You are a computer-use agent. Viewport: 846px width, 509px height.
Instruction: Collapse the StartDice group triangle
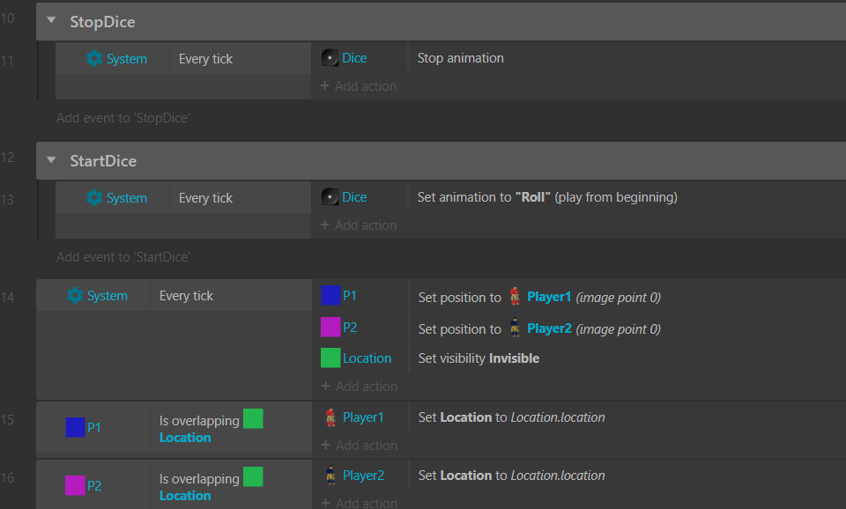click(x=51, y=161)
